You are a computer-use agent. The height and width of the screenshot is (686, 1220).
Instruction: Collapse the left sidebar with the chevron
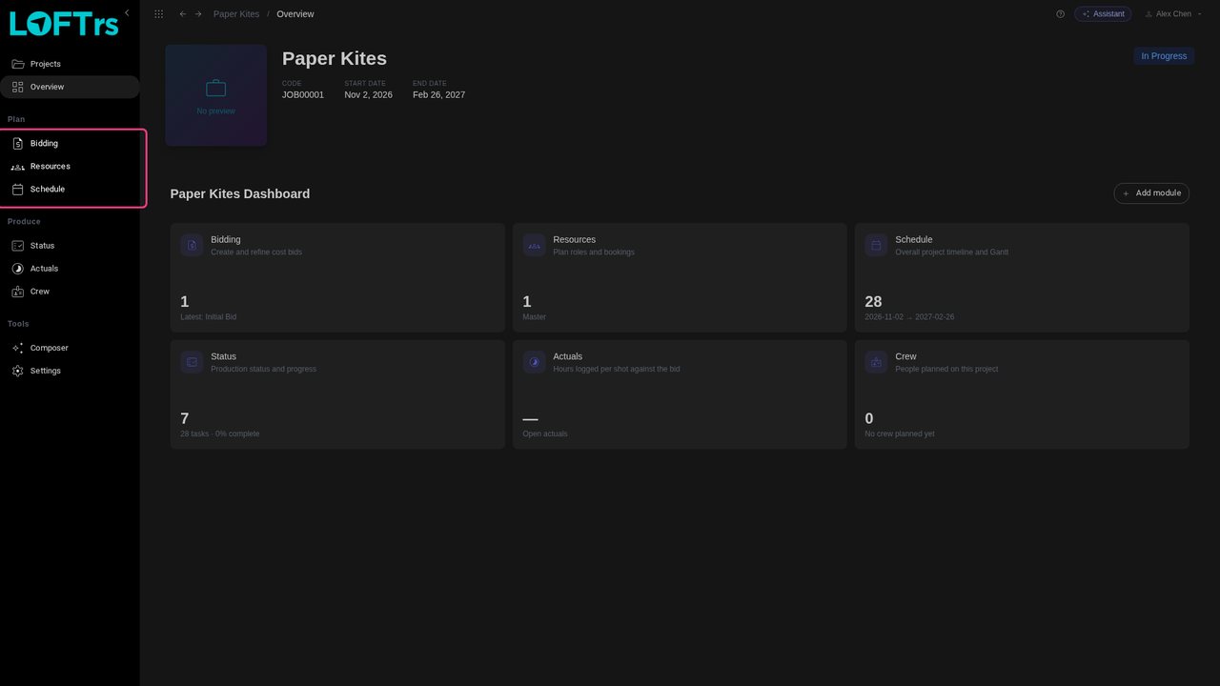(127, 12)
